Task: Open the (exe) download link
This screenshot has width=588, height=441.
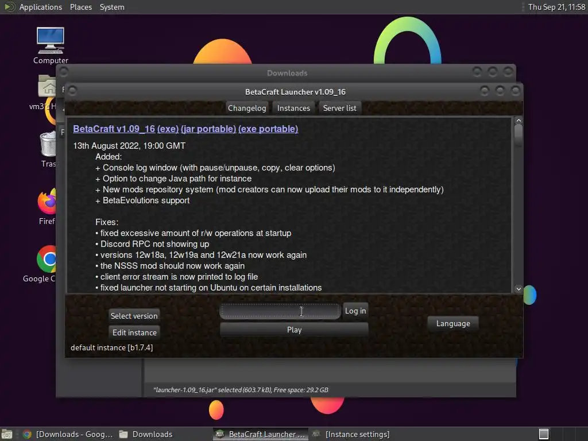Action: 168,129
